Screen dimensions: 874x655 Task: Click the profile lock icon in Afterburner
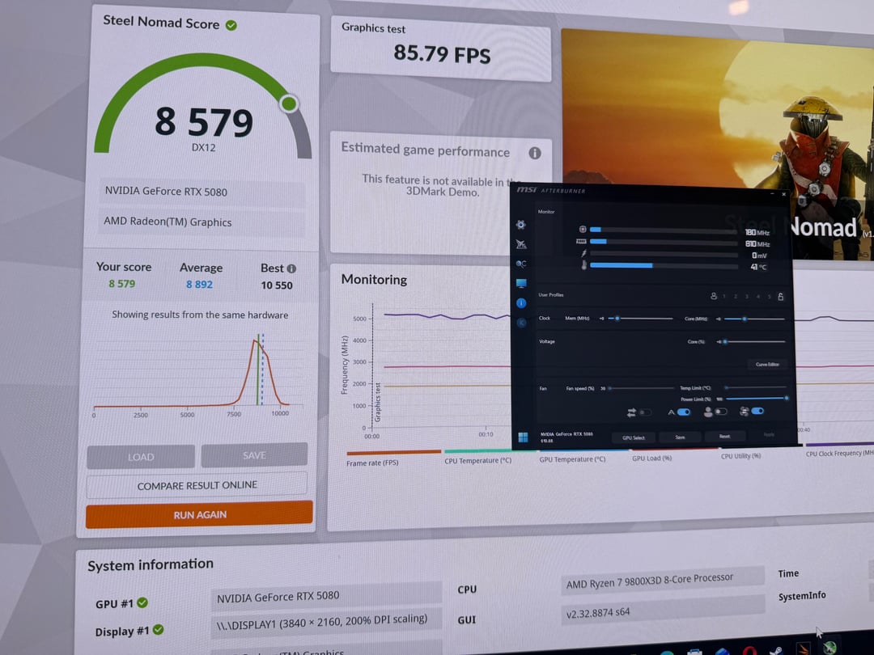[x=781, y=296]
